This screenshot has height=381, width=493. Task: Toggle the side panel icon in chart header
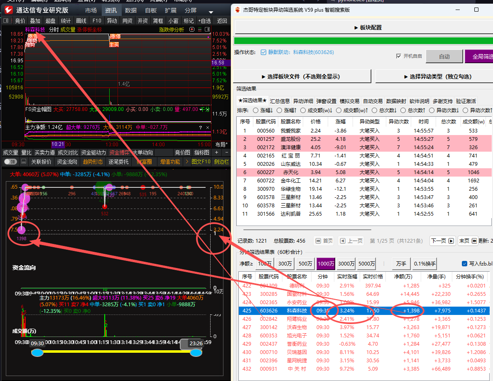[207, 29]
